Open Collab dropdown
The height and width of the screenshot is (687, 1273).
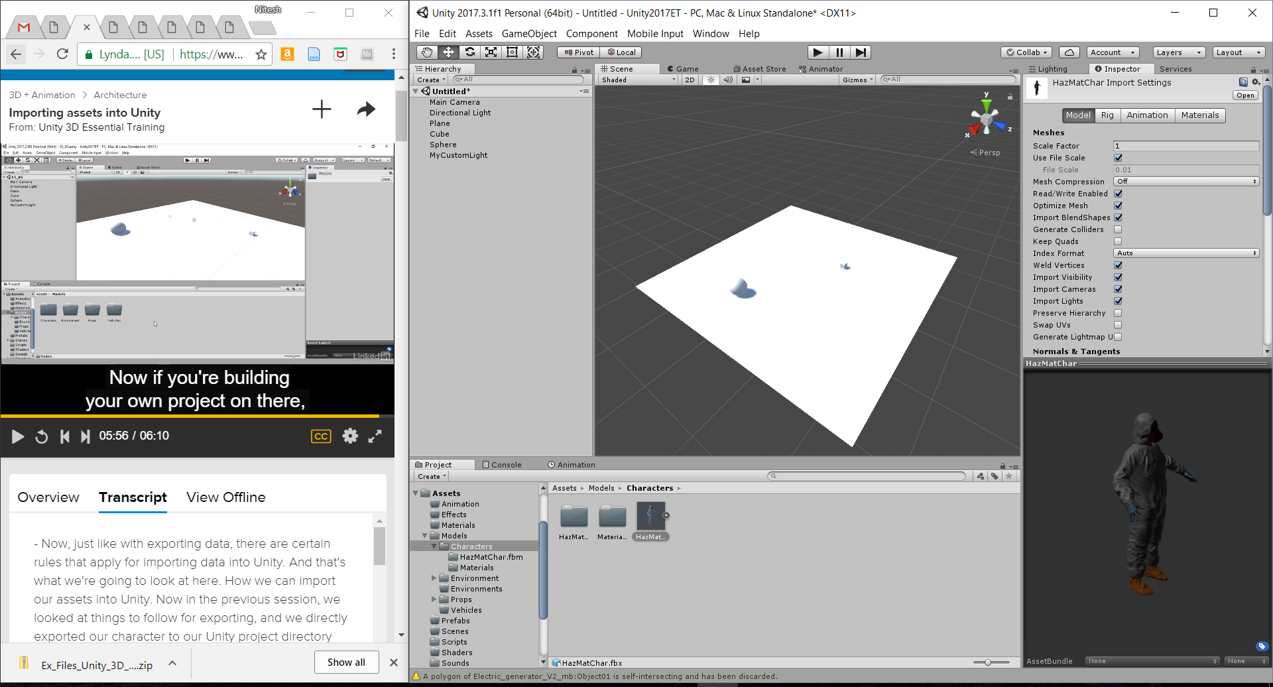1026,52
